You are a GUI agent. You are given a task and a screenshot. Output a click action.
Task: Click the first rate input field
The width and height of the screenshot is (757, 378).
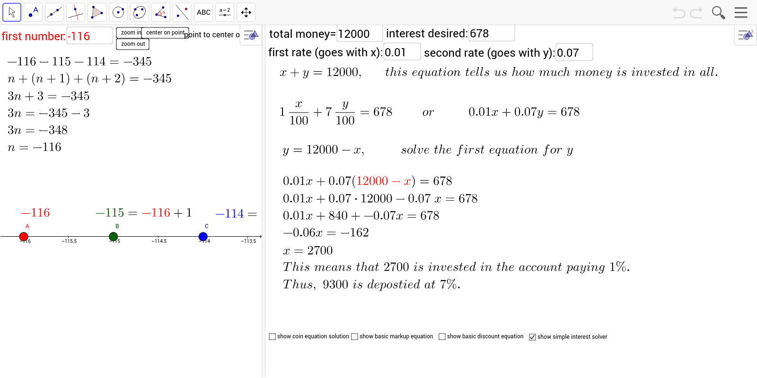click(x=402, y=52)
